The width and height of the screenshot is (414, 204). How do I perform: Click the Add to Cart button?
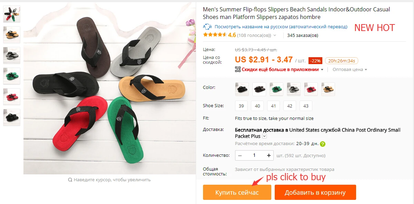[x=315, y=192]
